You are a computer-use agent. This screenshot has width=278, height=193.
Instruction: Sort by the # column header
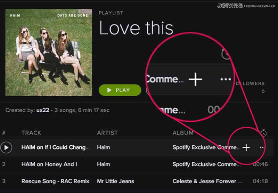click(4, 133)
